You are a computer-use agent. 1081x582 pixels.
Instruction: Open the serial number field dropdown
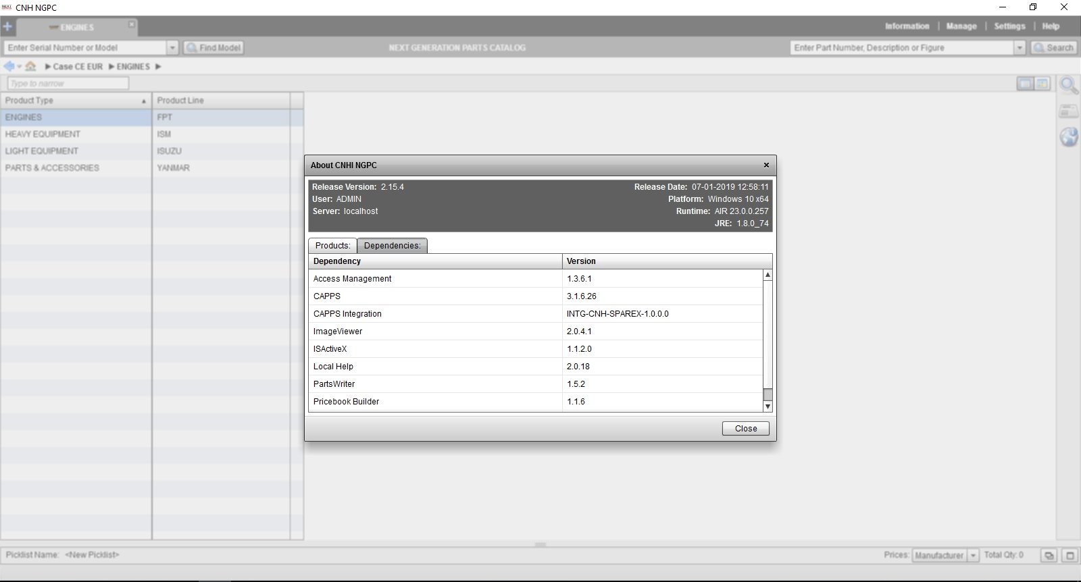(x=172, y=47)
